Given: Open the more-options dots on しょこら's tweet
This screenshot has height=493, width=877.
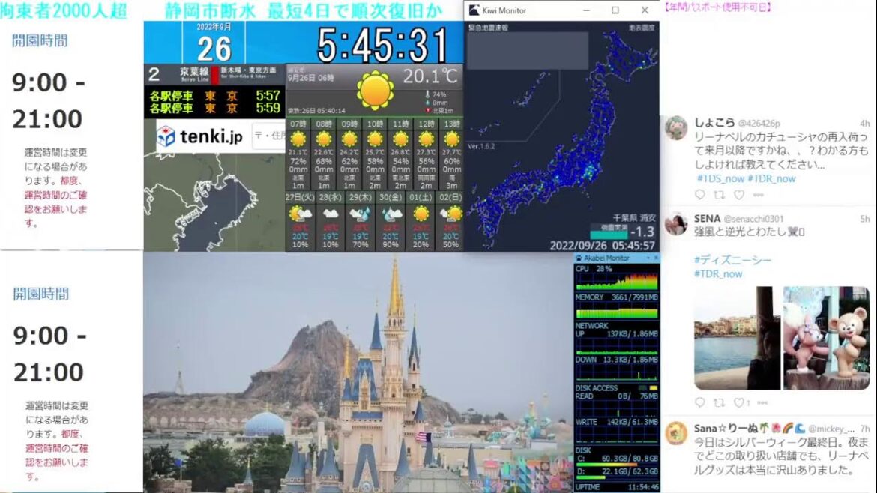Looking at the screenshot, I should pyautogui.click(x=759, y=195).
